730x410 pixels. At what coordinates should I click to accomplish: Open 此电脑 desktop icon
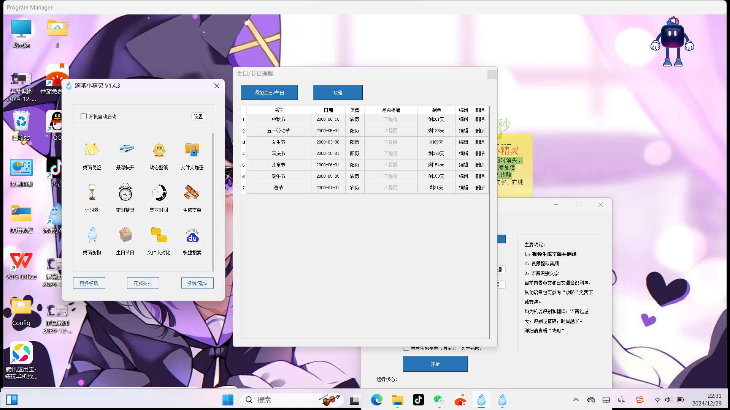coord(21,33)
